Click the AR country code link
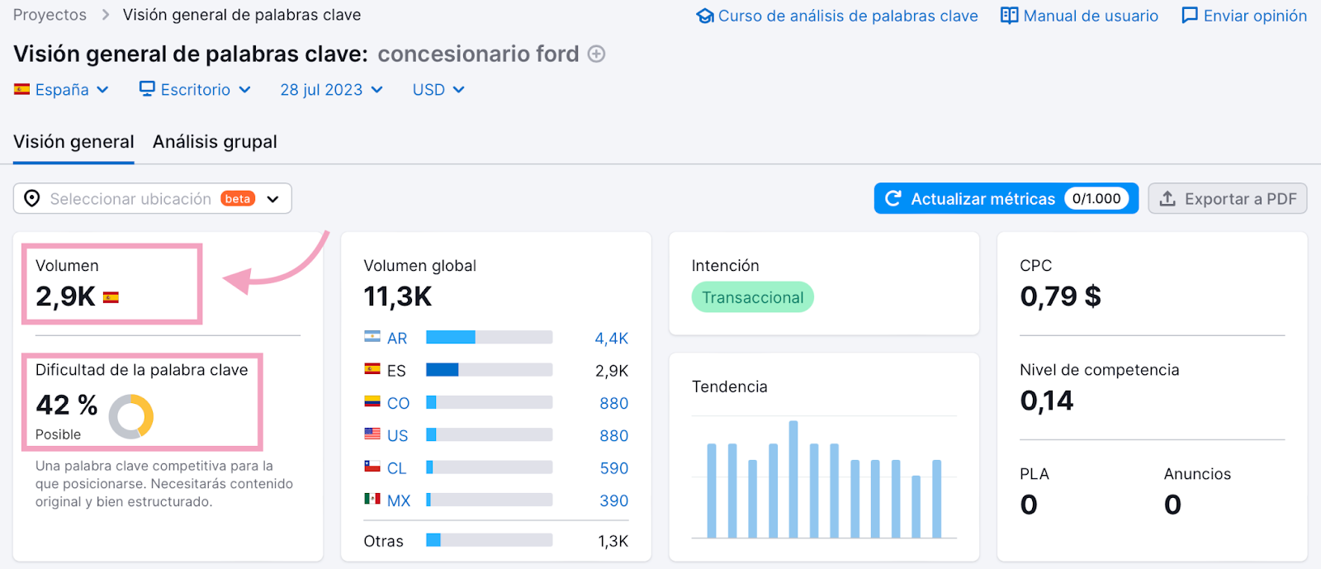Image resolution: width=1321 pixels, height=569 pixels. coord(397,339)
